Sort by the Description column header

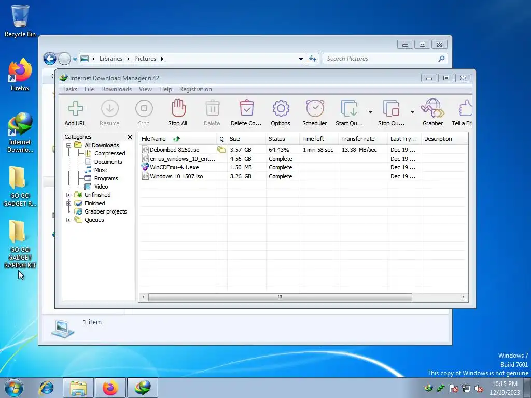(x=444, y=139)
